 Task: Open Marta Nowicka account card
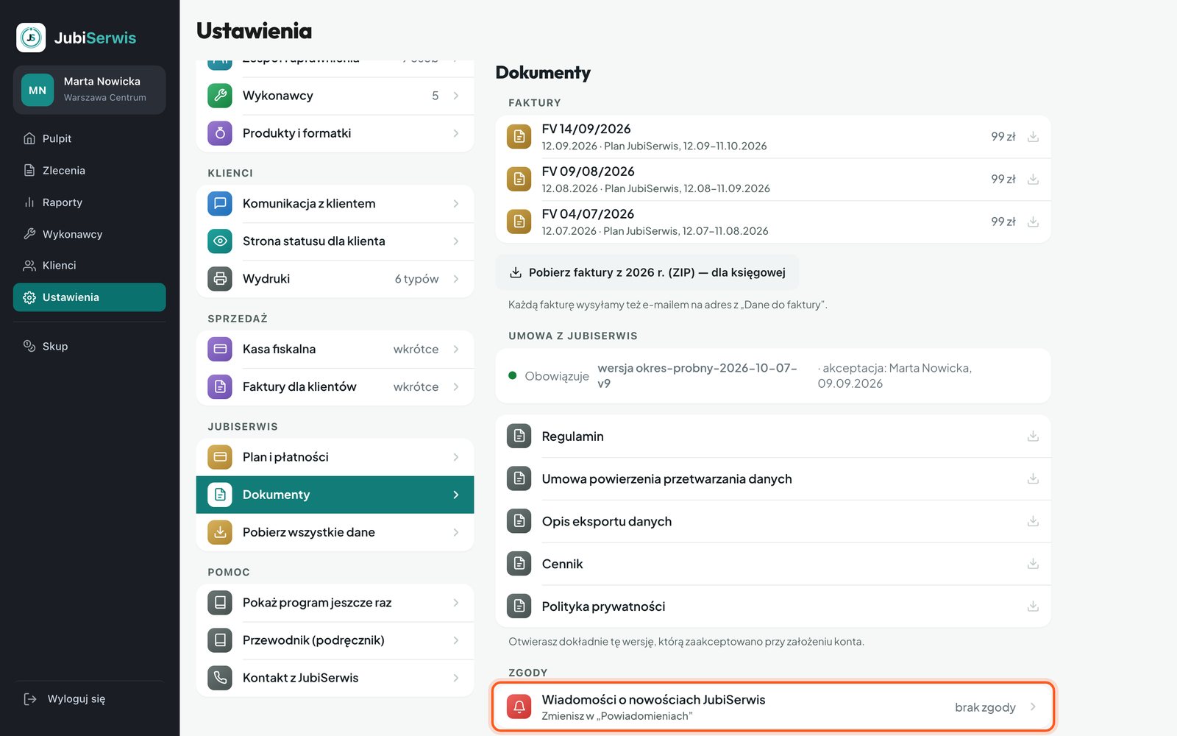[x=89, y=90]
